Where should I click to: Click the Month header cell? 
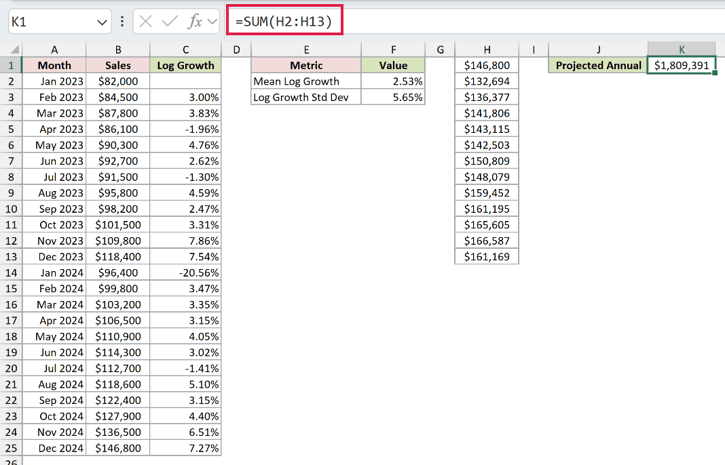tap(54, 65)
